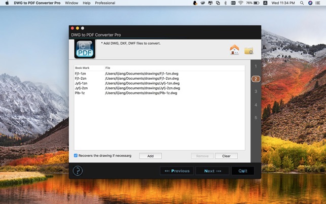Click the overlapping squares menu bar icon
The image size is (326, 204).
(x=218, y=3)
